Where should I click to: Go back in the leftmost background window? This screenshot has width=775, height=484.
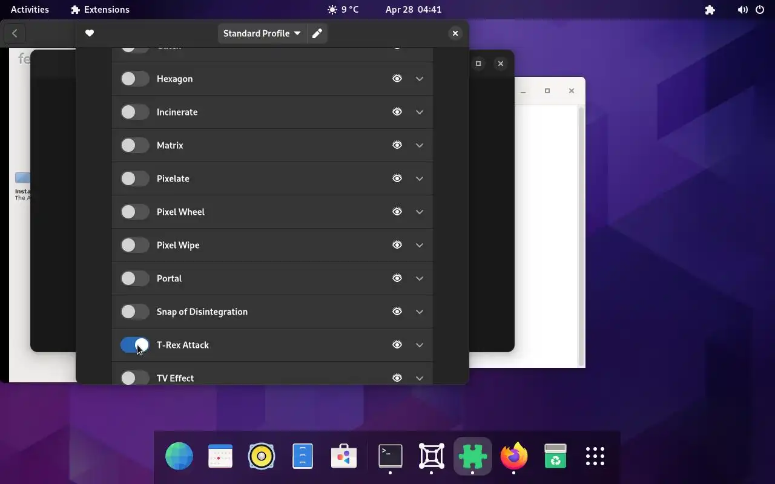tap(15, 34)
